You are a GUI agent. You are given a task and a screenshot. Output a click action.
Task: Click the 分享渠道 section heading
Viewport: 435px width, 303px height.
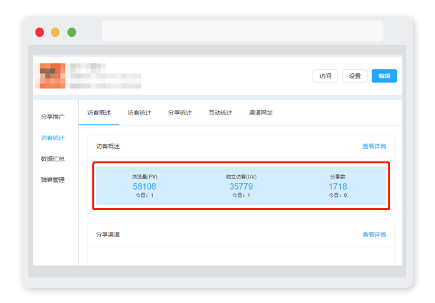click(108, 234)
